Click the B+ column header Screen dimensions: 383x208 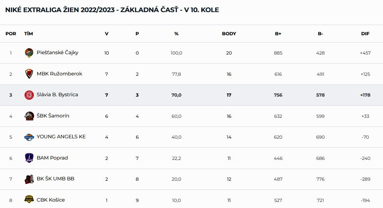[278, 34]
